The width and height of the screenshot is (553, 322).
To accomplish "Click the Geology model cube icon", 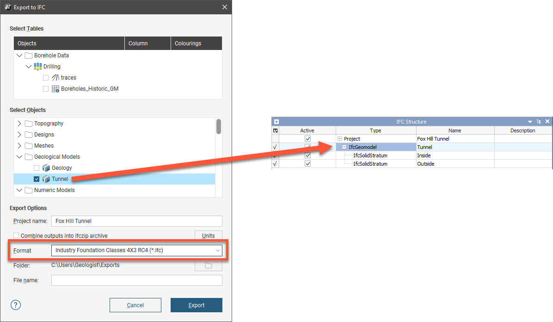I will 46,167.
